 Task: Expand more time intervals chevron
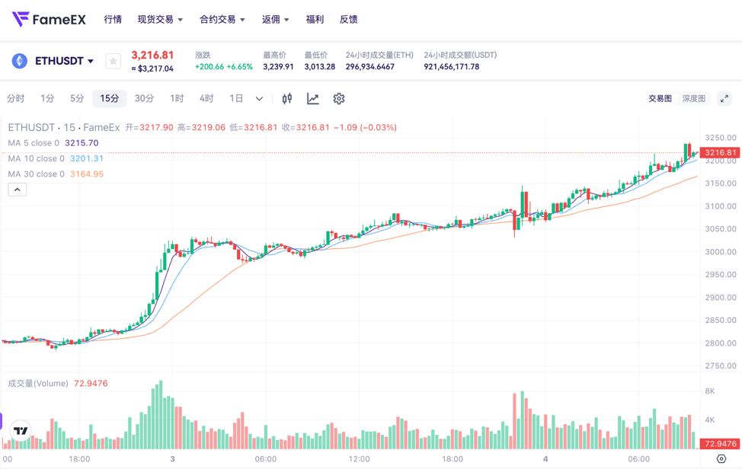[260, 99]
